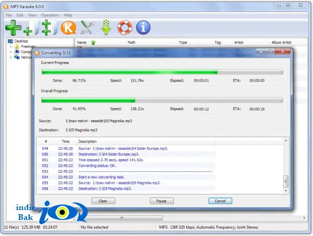This screenshot has width=313, height=236.
Task: Minimize the Converting 5/11 dialog
Action: click(x=261, y=51)
